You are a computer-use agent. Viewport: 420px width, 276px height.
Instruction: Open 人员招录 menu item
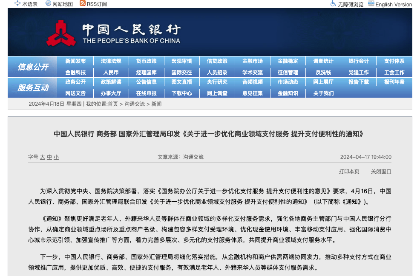217,73
